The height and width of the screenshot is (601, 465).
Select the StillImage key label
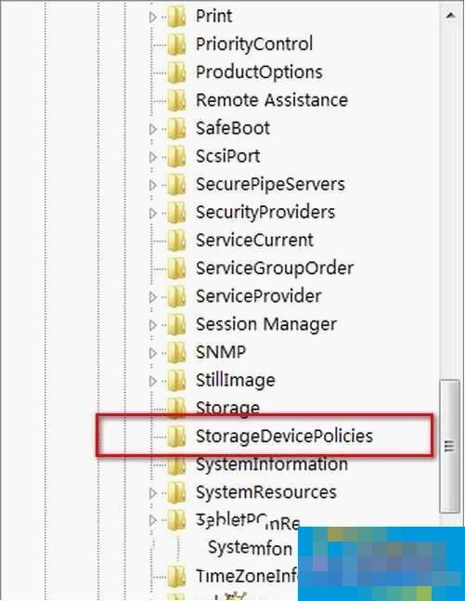pos(236,381)
